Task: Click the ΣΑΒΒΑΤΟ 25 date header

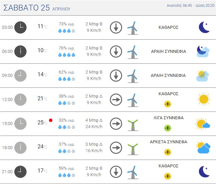Action: coord(27,8)
